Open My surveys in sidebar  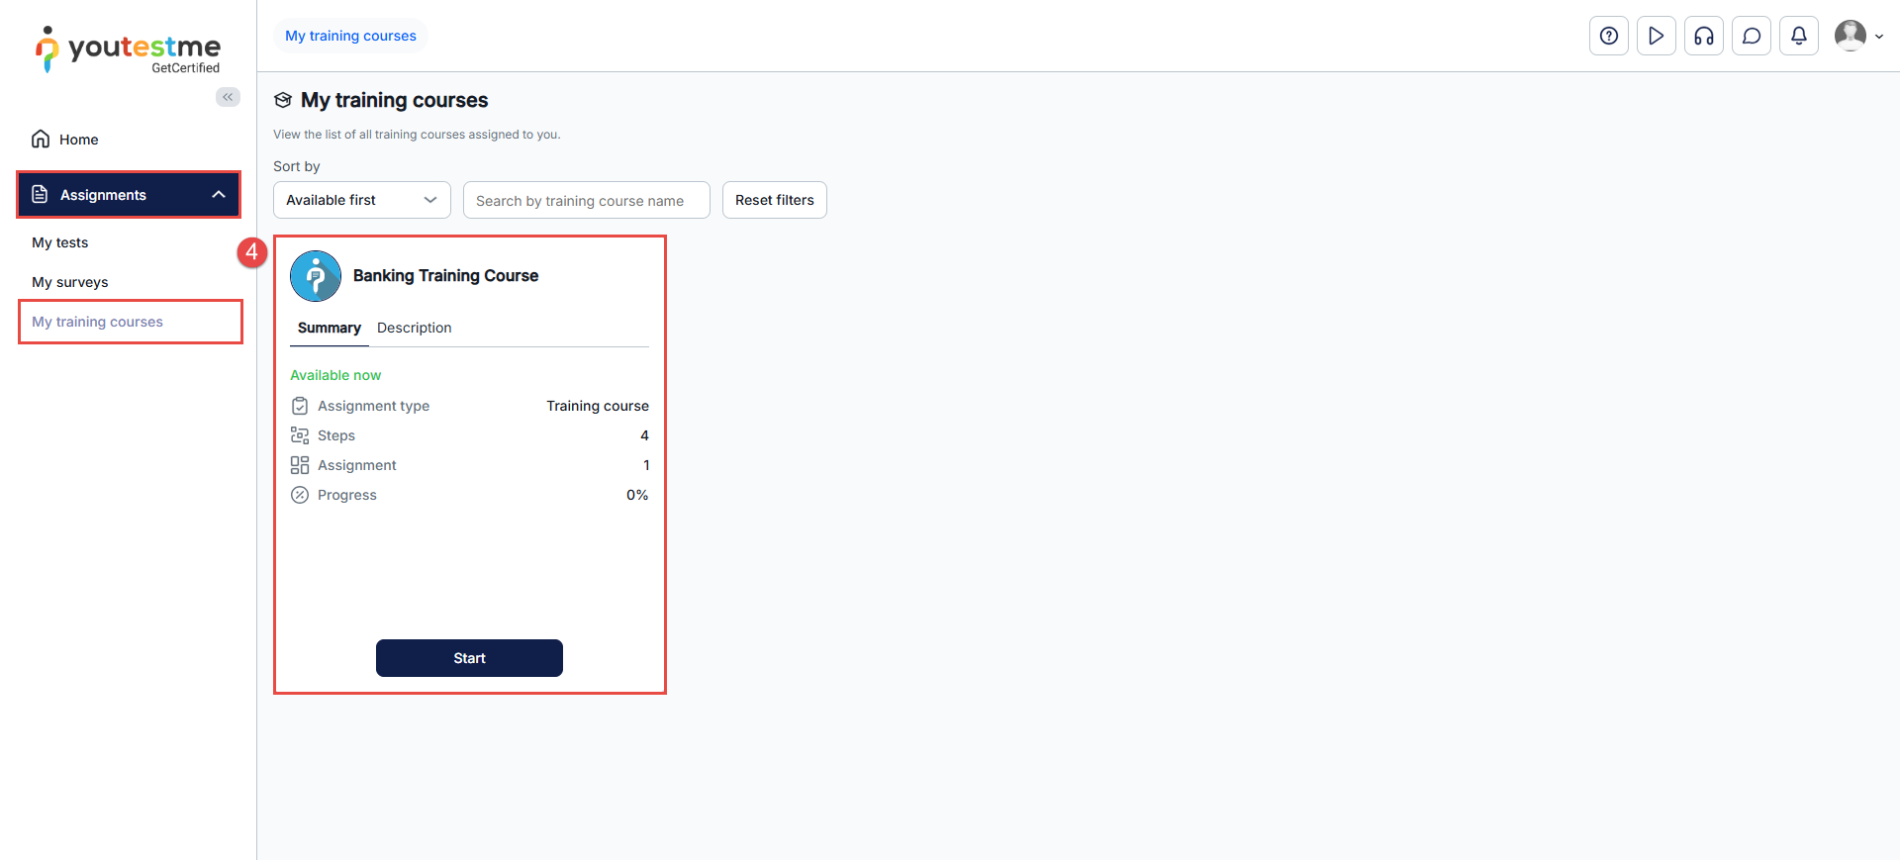[x=70, y=282]
